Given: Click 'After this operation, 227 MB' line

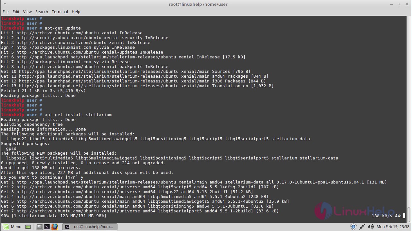Looking at the screenshot, I should point(87,172).
